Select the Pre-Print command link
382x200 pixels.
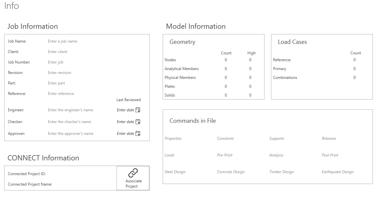tap(225, 155)
